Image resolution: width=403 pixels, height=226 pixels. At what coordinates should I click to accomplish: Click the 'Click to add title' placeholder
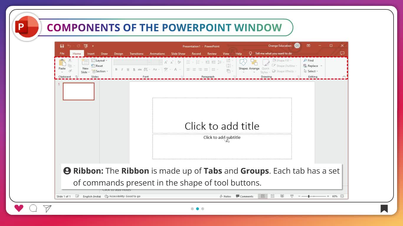point(222,116)
